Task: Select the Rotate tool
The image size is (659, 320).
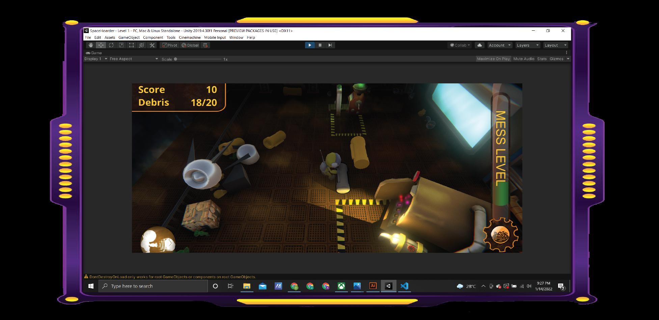Action: tap(111, 45)
